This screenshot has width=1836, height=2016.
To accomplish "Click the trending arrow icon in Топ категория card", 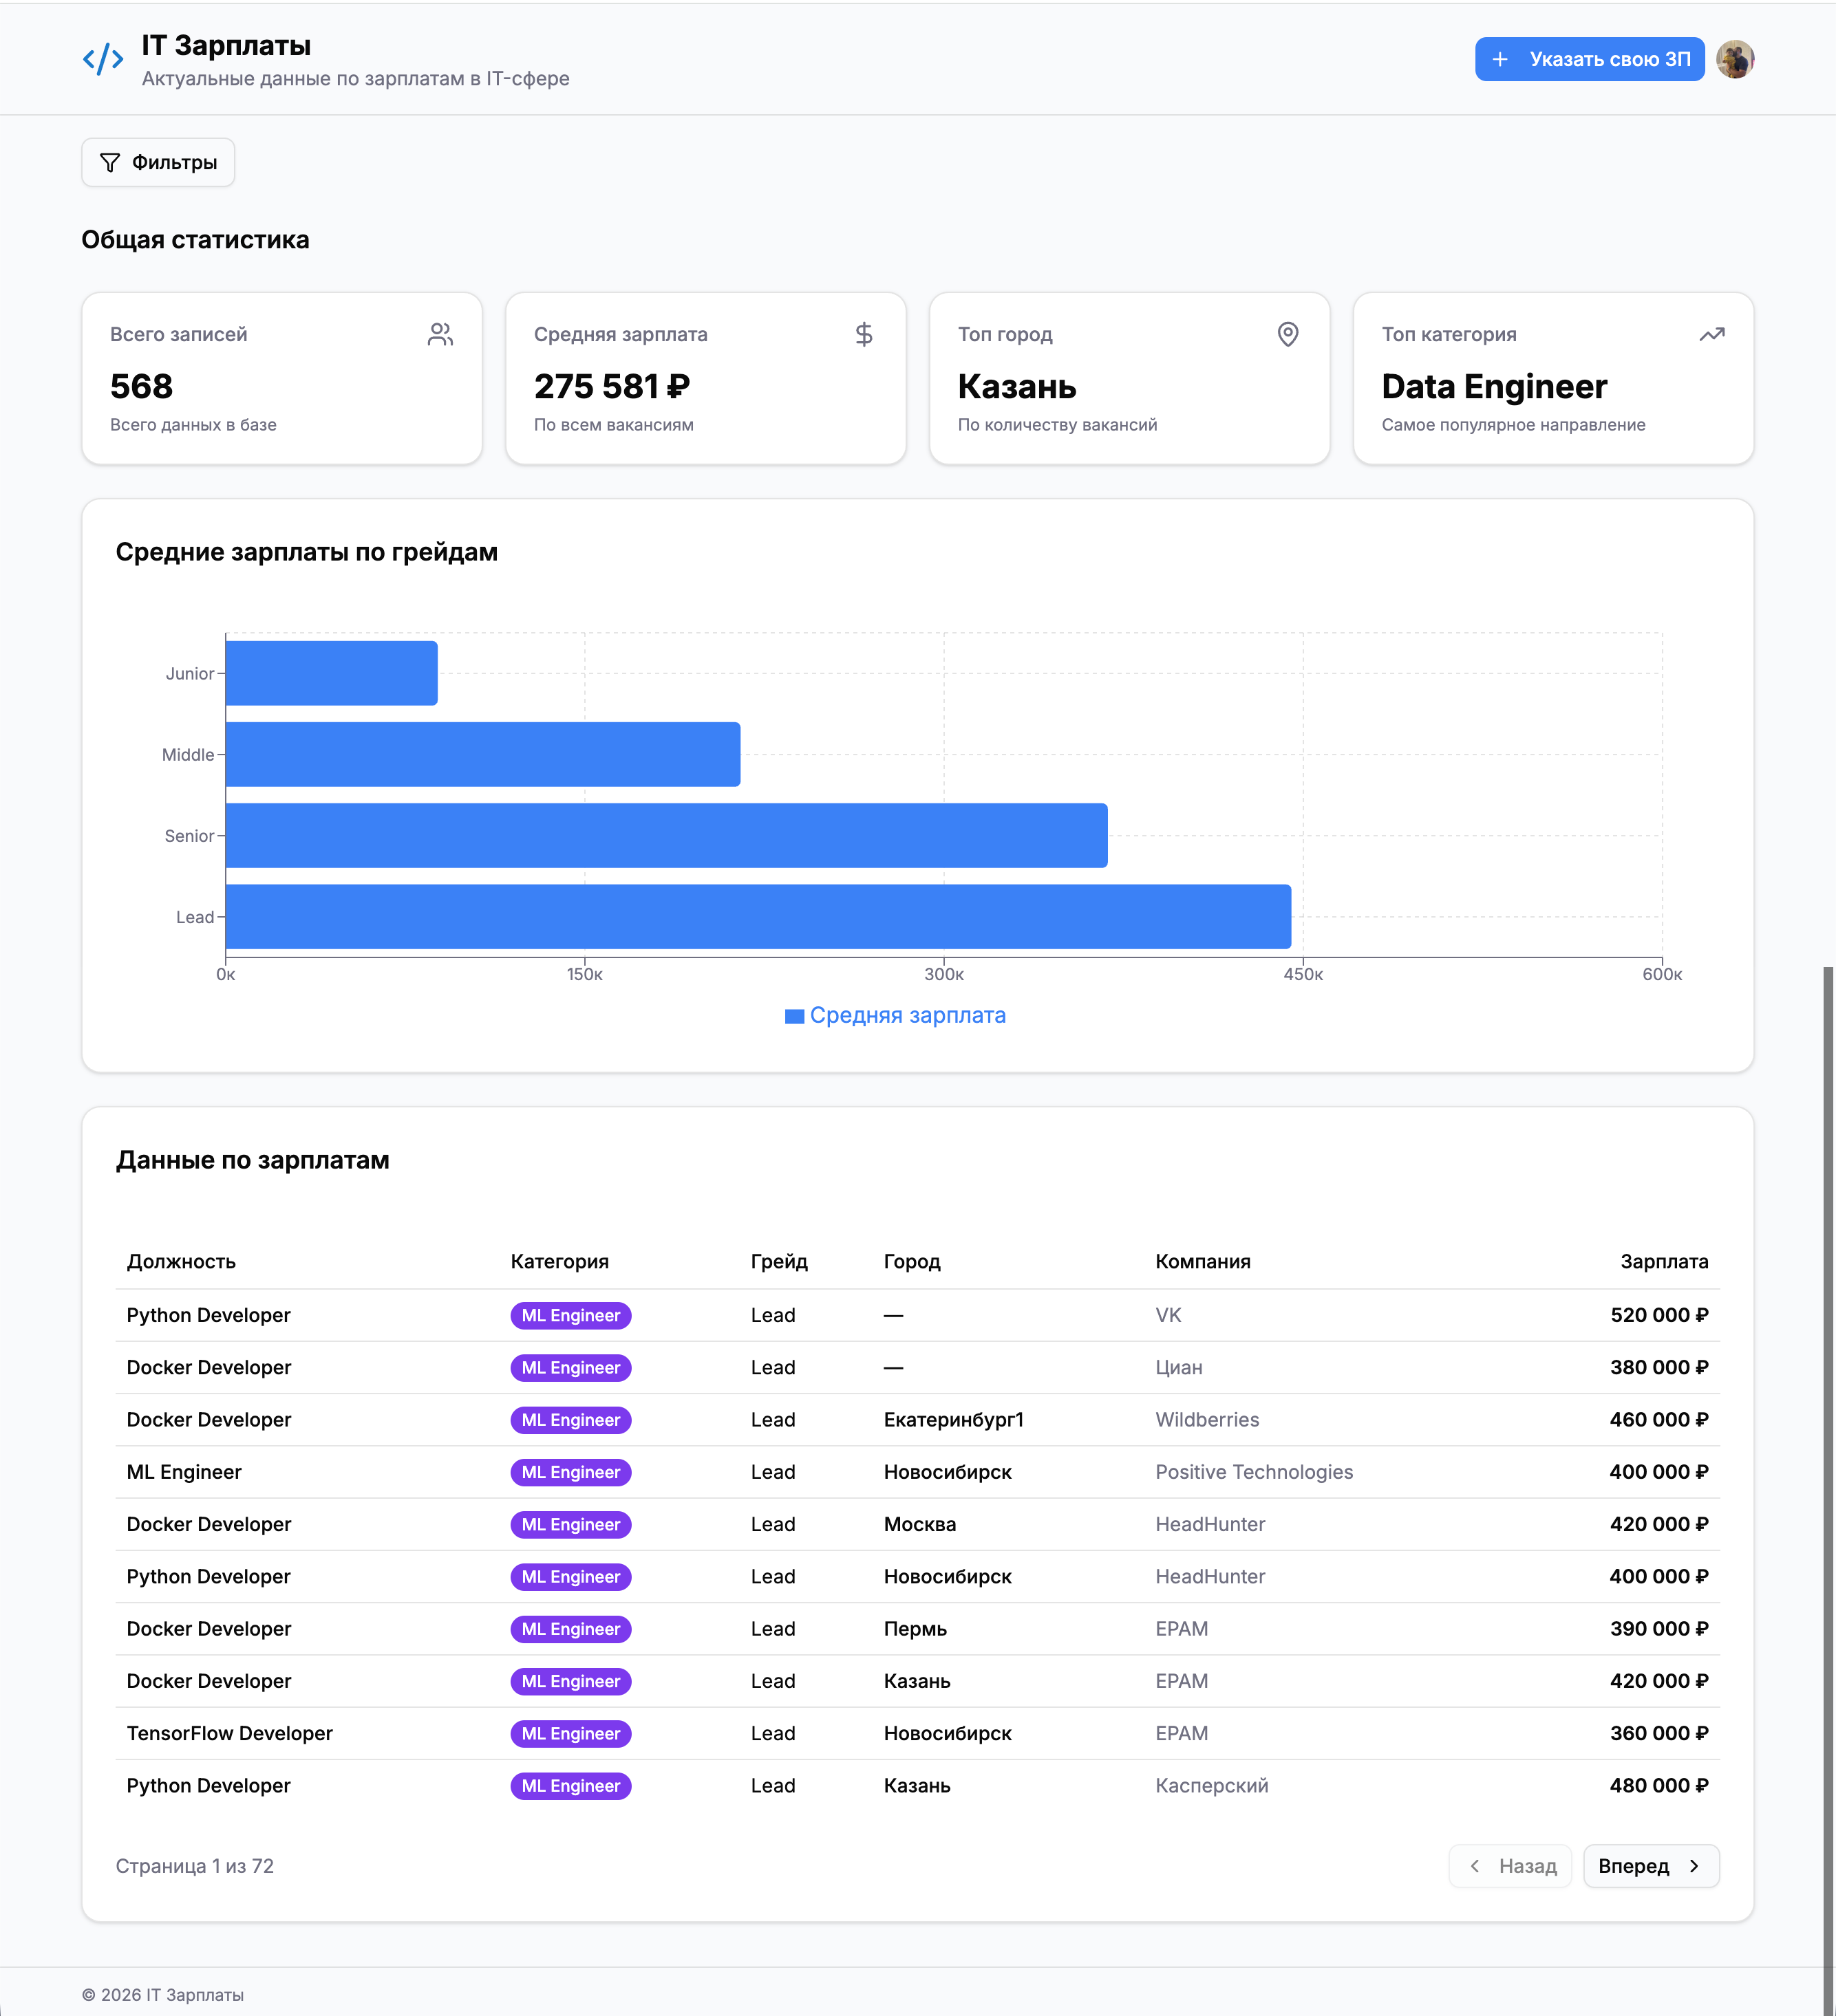I will coord(1711,334).
